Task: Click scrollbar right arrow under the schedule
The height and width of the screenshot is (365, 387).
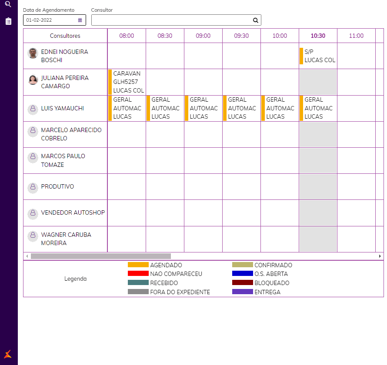Action: (x=380, y=256)
